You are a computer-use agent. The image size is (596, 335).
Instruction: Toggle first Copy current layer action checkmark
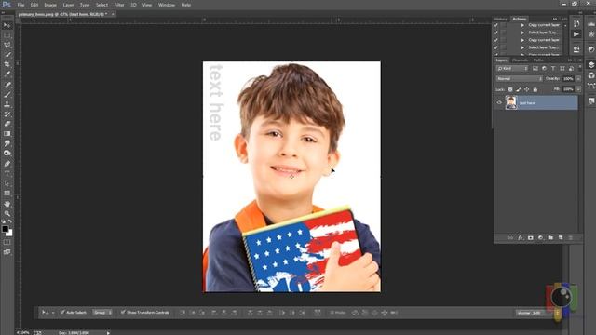point(496,25)
